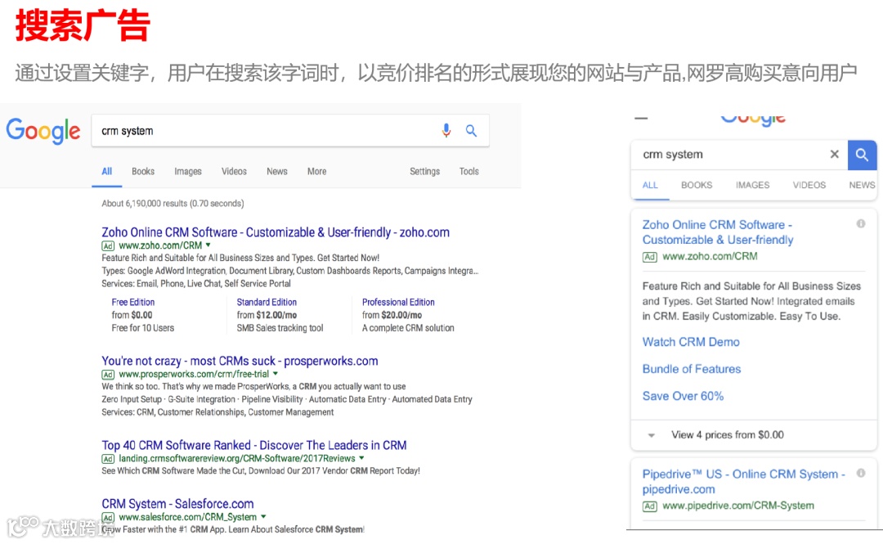883x544 pixels.
Task: Select mobile ALL tab
Action: click(650, 185)
